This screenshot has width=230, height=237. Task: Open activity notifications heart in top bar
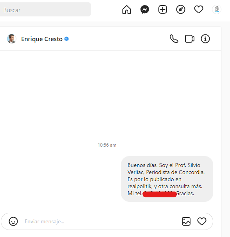click(x=199, y=9)
